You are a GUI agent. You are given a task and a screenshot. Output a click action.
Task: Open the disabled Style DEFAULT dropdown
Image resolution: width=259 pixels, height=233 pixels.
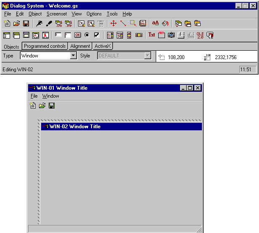(148, 56)
